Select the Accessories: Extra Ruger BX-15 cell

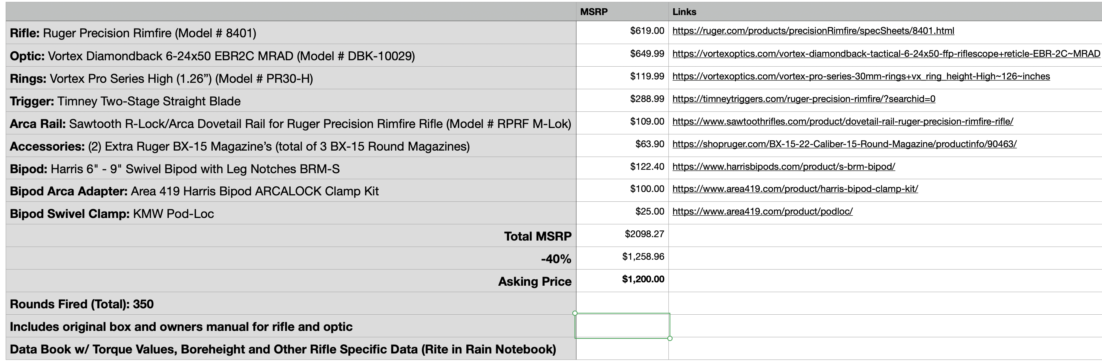(x=291, y=146)
